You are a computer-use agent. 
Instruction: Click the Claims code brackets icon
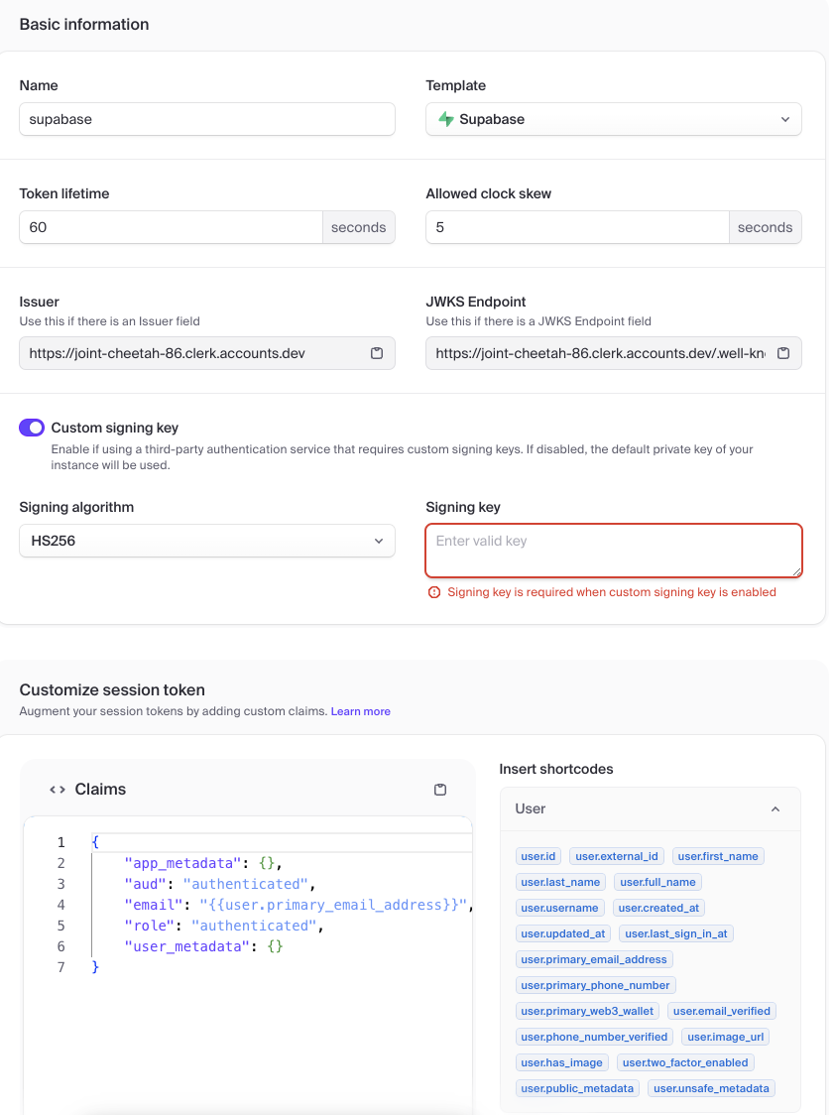point(58,790)
